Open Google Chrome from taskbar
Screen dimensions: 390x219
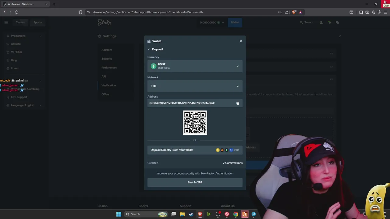236,214
